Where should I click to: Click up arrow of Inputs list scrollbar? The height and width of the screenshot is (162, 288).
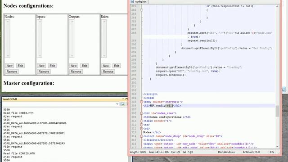(40, 22)
